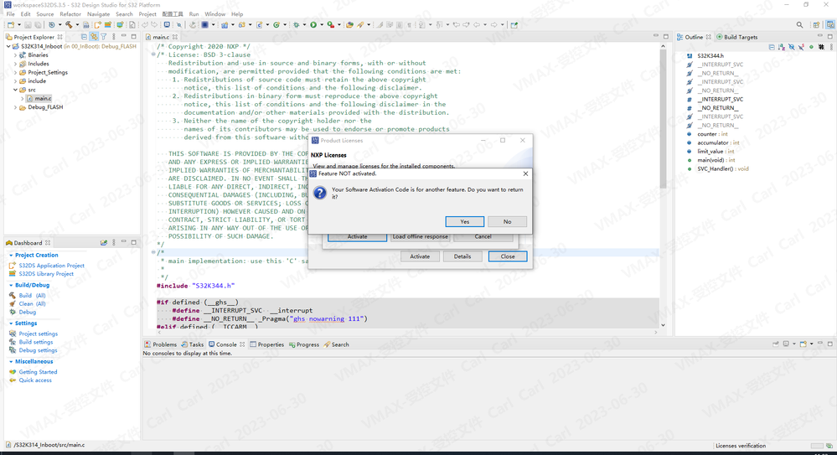Open the File menu
Image resolution: width=837 pixels, height=455 pixels.
[11, 14]
